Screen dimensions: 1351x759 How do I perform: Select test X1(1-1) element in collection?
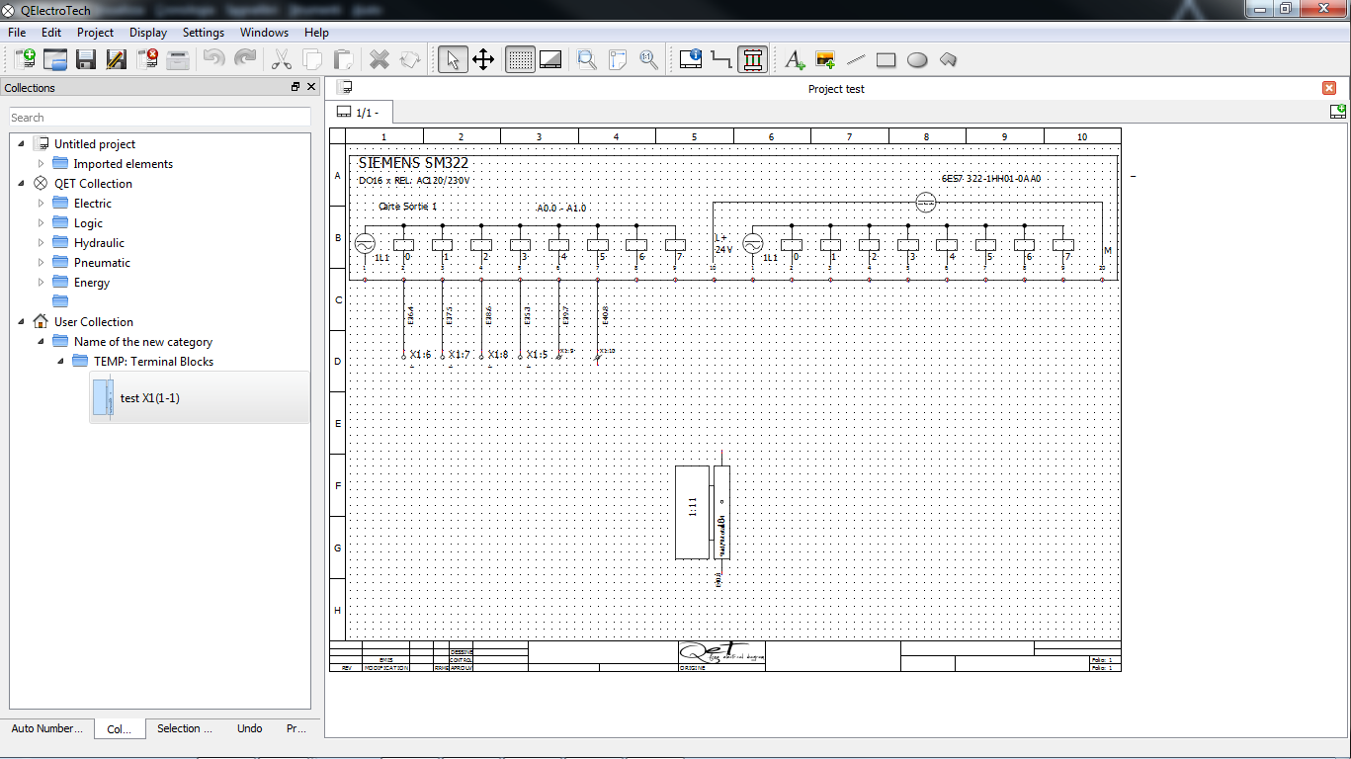click(149, 398)
